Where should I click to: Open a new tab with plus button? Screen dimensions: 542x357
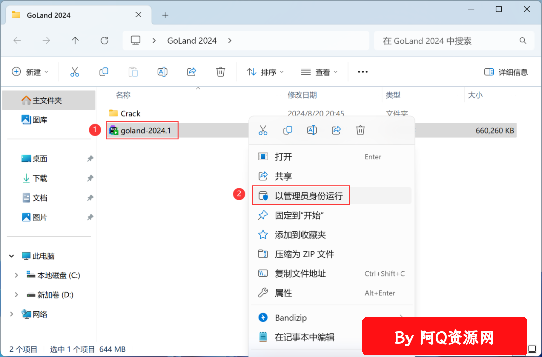click(165, 15)
